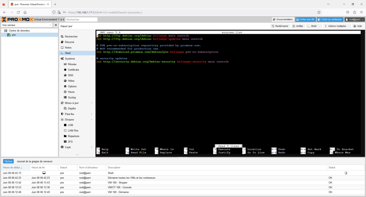The image size is (366, 197).
Task: Sort by Heure de début column
Action: pos(15,168)
